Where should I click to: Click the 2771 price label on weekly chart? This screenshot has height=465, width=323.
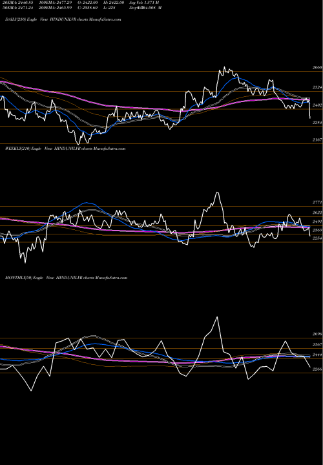(317, 202)
